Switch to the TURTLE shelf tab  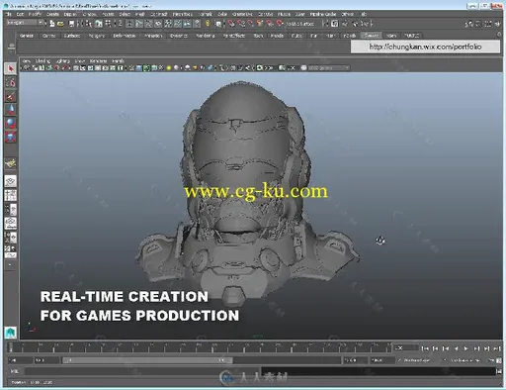click(x=412, y=36)
